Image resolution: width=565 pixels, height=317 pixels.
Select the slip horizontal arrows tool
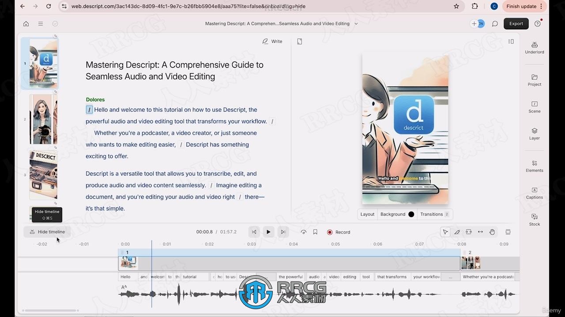point(480,232)
